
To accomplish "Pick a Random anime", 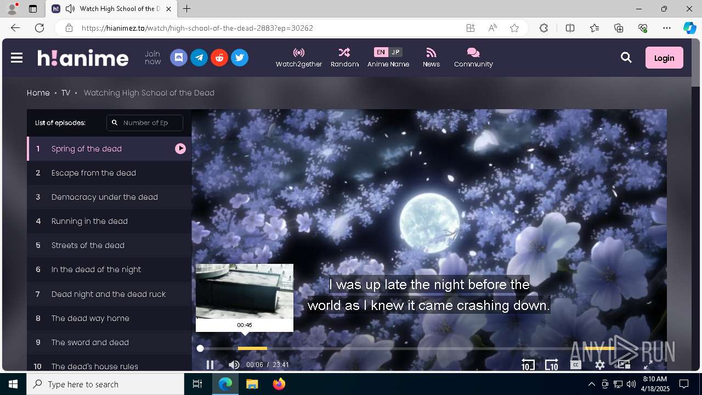I will [x=344, y=58].
